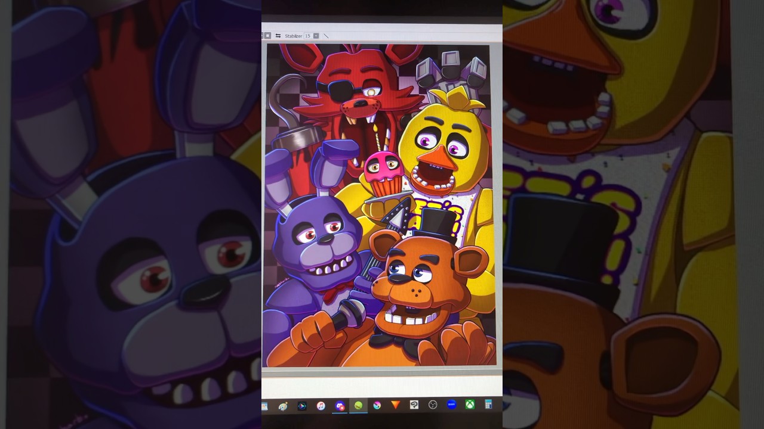The height and width of the screenshot is (429, 764).
Task: Click the square view button left of flip arrows
Action: (267, 36)
